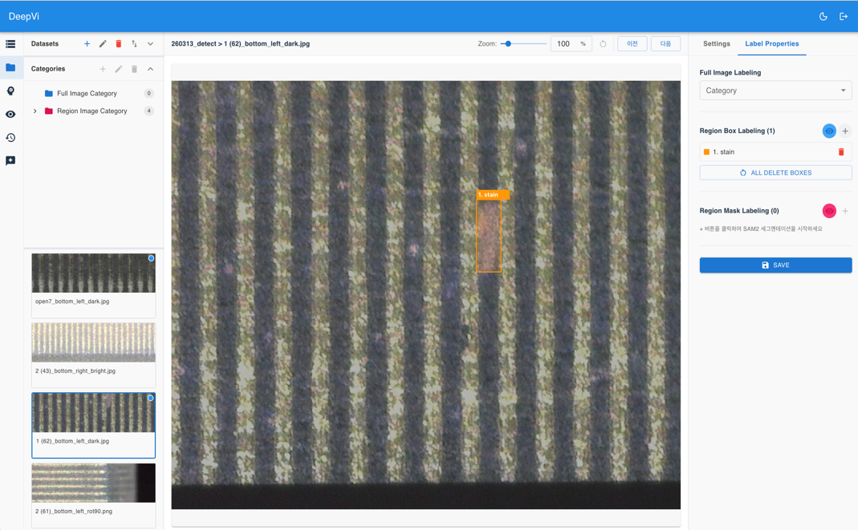858x530 pixels.
Task: Select the Label Properties tab
Action: (x=771, y=44)
